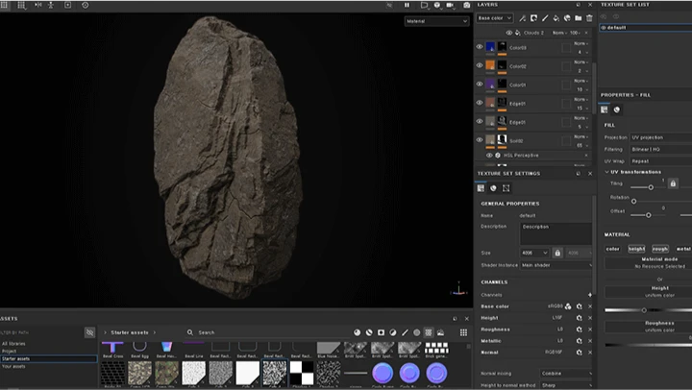Switch assets to grid view icon
The height and width of the screenshot is (390, 692).
(x=463, y=332)
